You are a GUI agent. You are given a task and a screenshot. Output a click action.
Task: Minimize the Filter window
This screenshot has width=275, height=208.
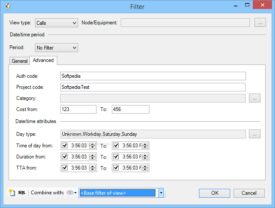click(236, 6)
